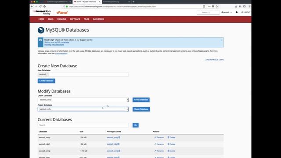Screen dimensions: 281x158
Task: Open the FILES menu item
Action: pyautogui.click(x=86, y=19)
